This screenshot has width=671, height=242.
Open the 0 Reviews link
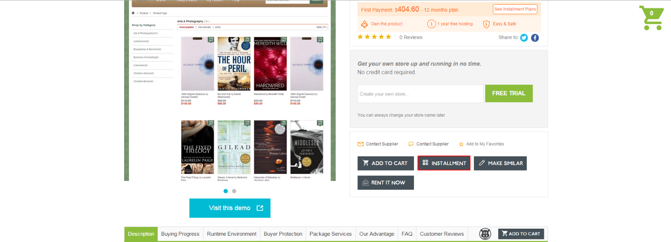click(x=411, y=38)
